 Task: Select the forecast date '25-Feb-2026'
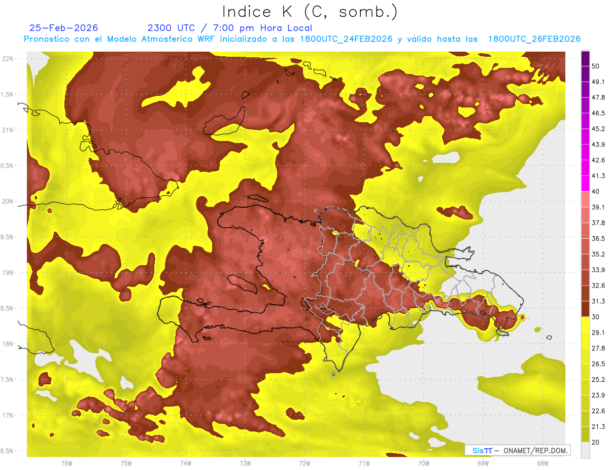click(64, 28)
